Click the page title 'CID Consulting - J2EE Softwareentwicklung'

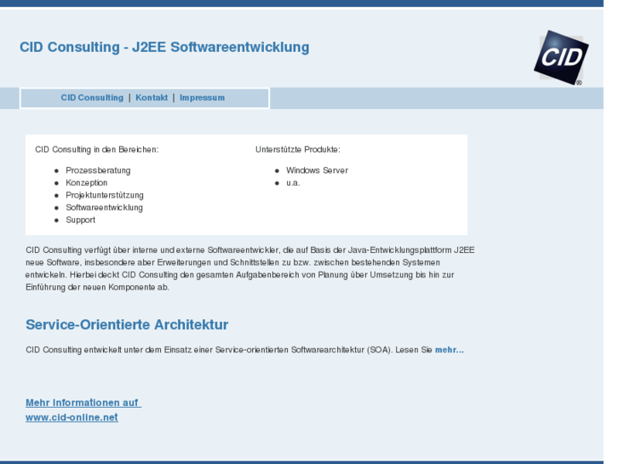tap(164, 47)
